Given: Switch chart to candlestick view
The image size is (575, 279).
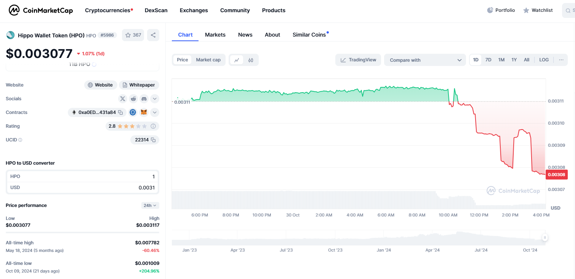Looking at the screenshot, I should tap(251, 60).
